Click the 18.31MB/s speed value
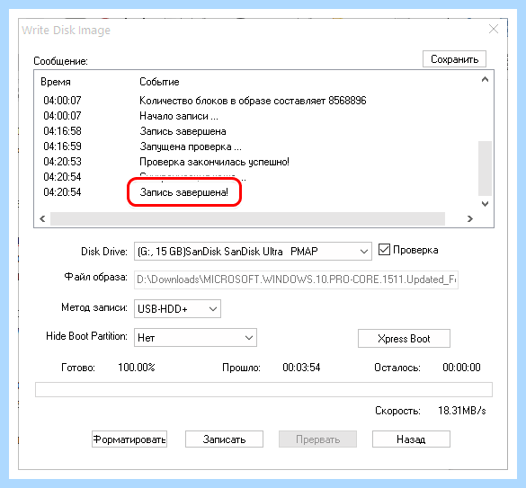Image resolution: width=526 pixels, height=488 pixels. tap(462, 410)
